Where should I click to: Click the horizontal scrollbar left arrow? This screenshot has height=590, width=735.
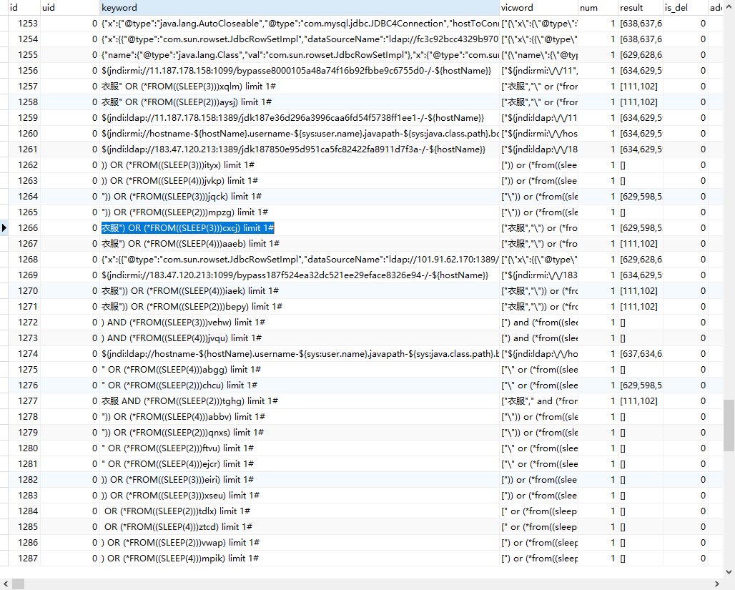(5, 584)
